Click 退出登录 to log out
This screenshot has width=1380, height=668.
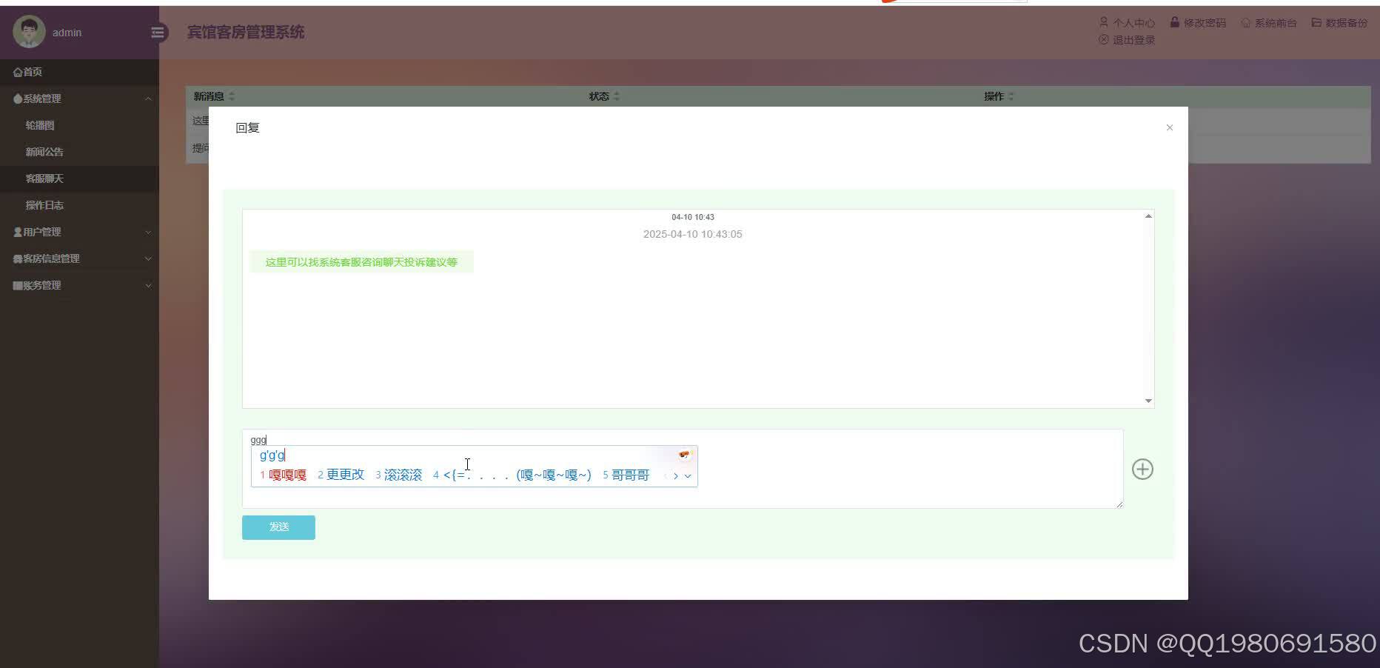coord(1127,40)
